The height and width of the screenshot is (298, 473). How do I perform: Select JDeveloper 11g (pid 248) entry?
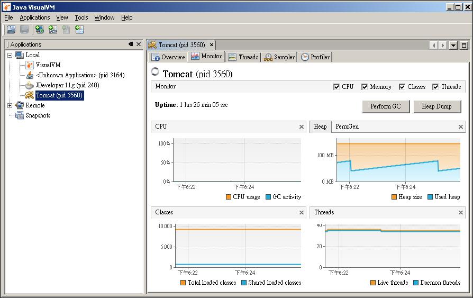[x=67, y=85]
